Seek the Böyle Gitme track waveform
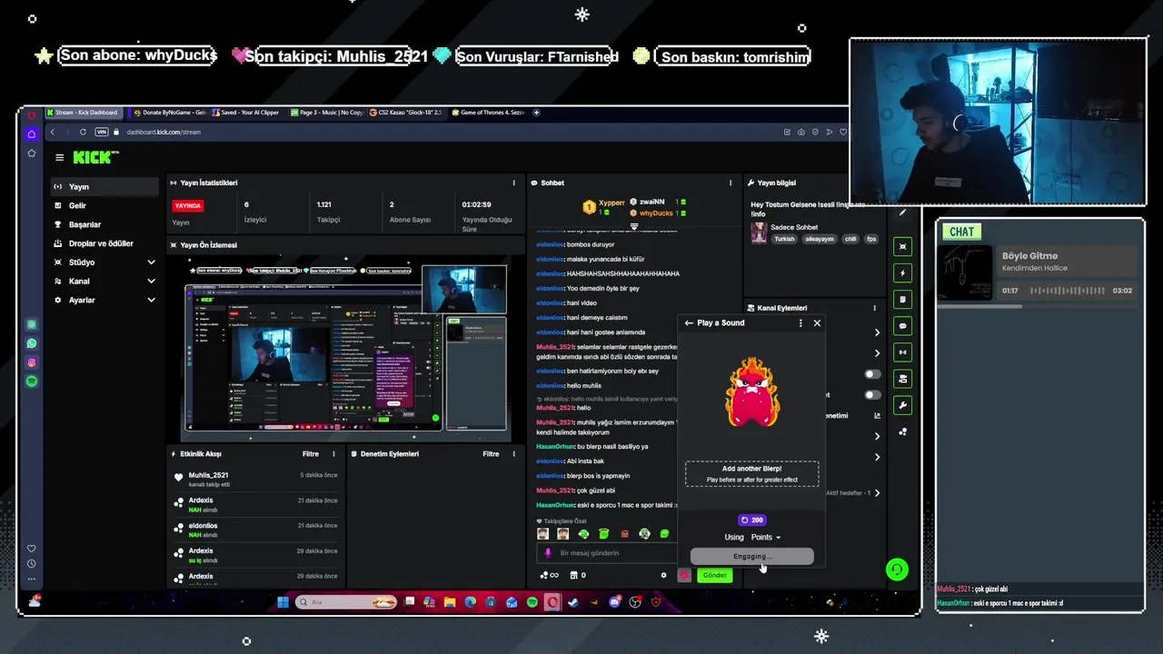Screen dimensions: 1163x654 tap(1068, 291)
